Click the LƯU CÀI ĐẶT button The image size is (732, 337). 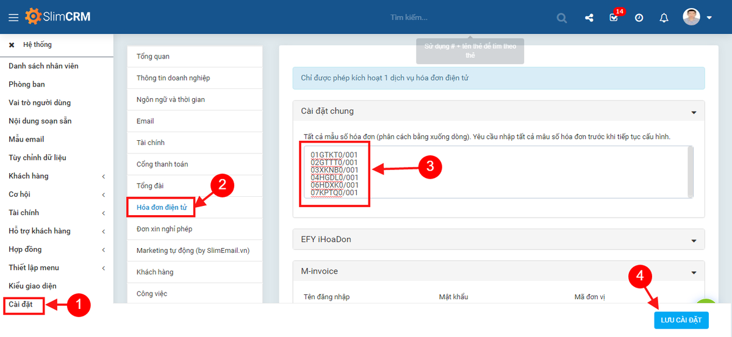(681, 320)
